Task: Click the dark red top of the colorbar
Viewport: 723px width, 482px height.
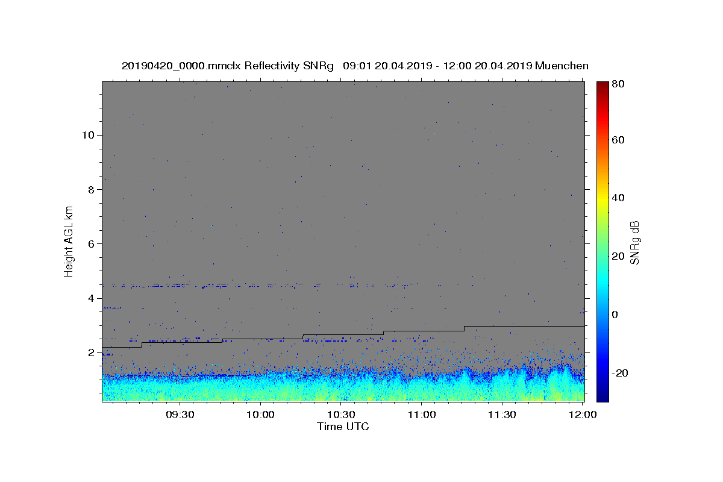Action: (602, 84)
